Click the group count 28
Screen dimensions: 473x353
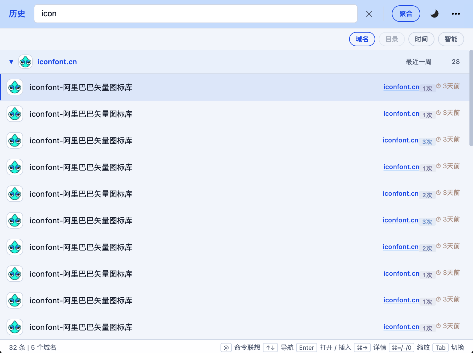tap(456, 62)
